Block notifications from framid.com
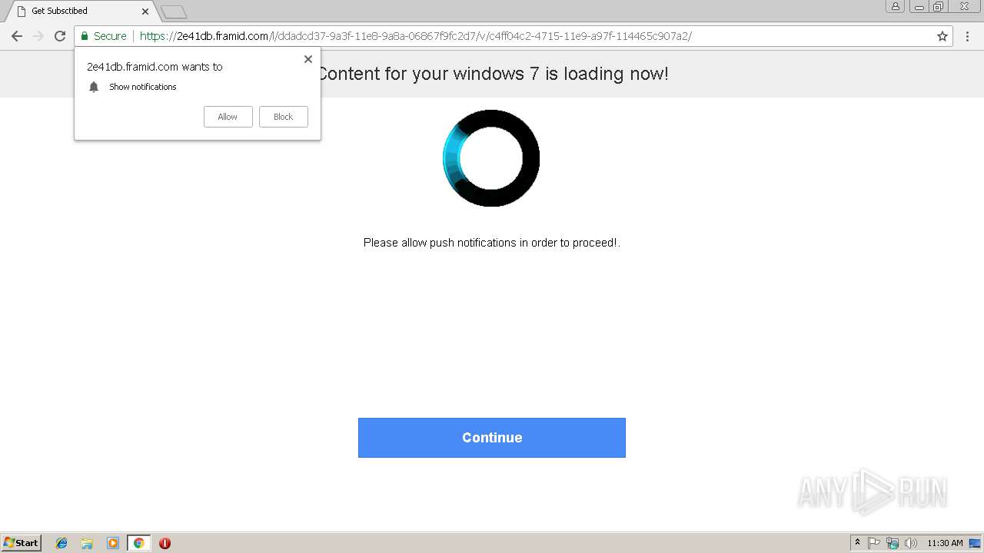Screen dimensions: 984x553 pyautogui.click(x=284, y=117)
